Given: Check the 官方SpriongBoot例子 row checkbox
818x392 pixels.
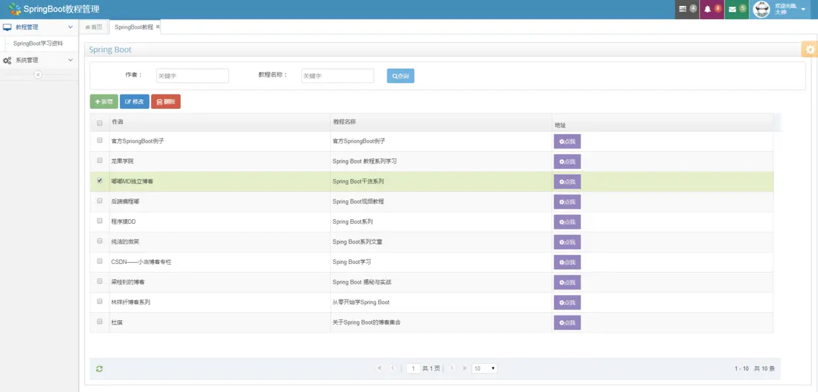Looking at the screenshot, I should pyautogui.click(x=100, y=141).
